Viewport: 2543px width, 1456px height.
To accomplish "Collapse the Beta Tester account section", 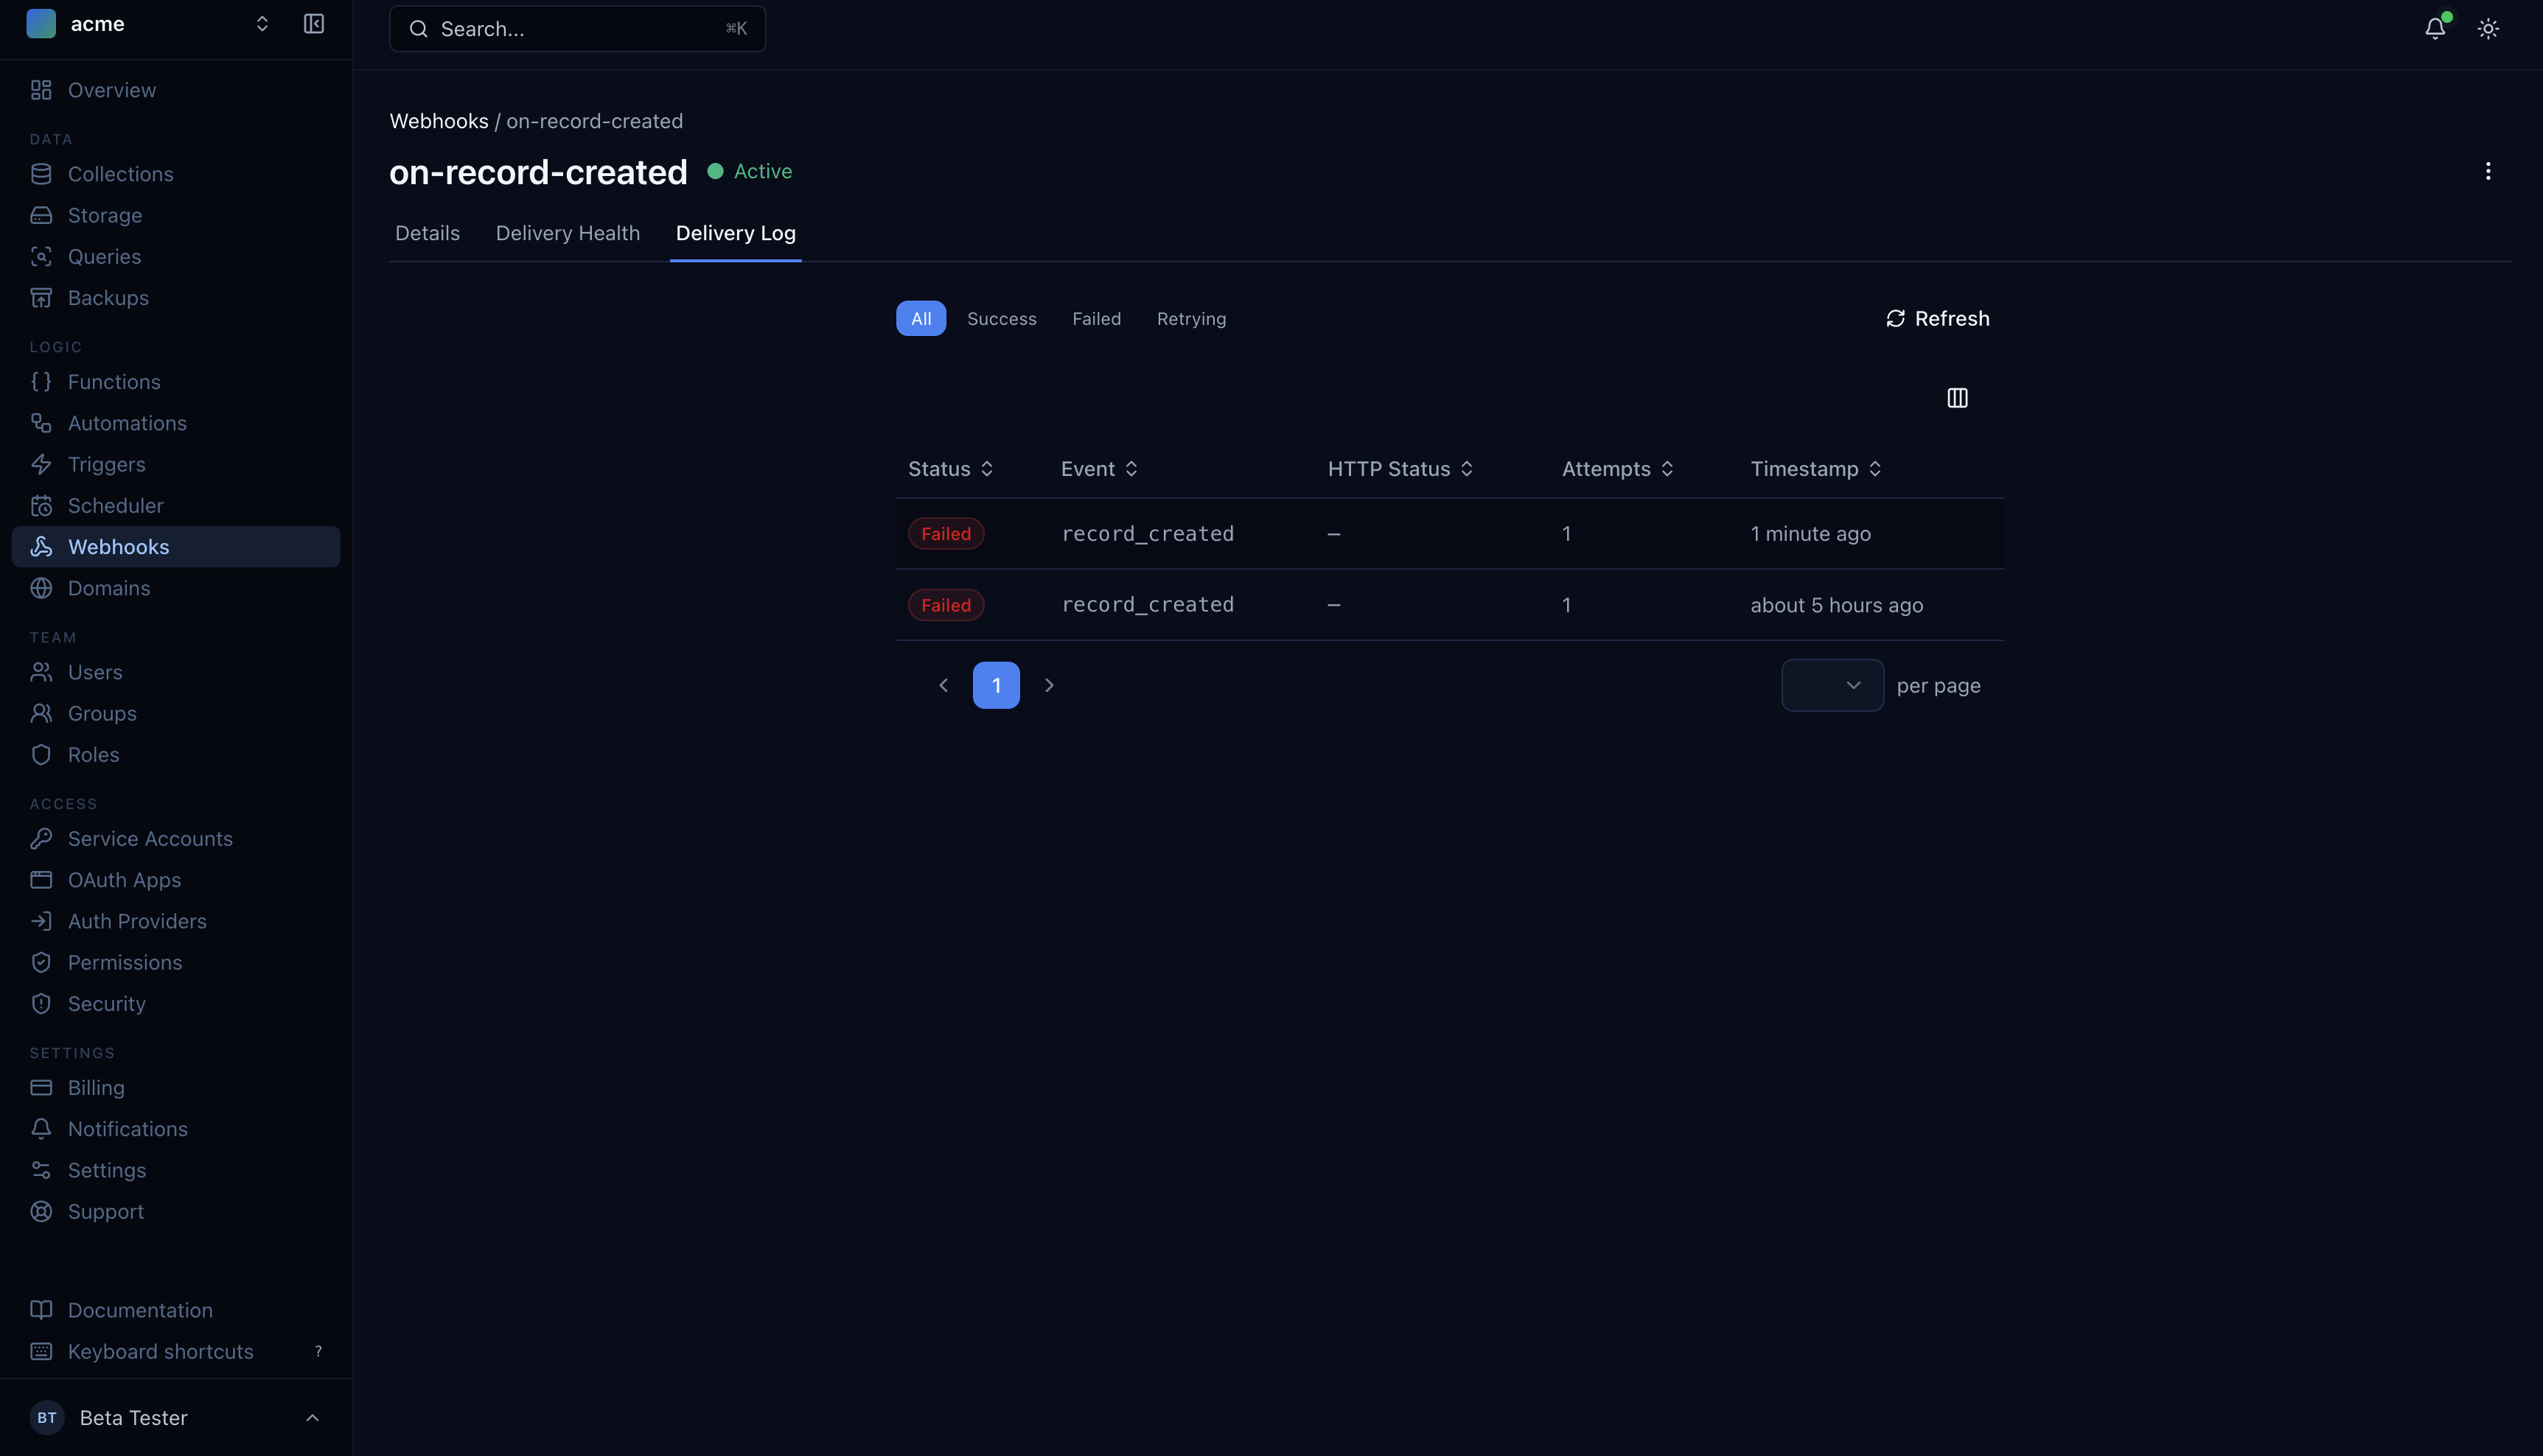I will pos(311,1417).
